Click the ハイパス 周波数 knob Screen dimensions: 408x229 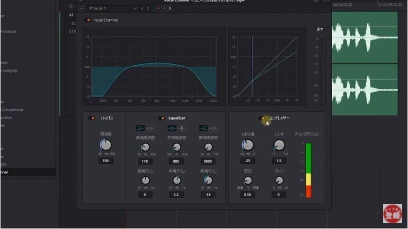click(105, 145)
